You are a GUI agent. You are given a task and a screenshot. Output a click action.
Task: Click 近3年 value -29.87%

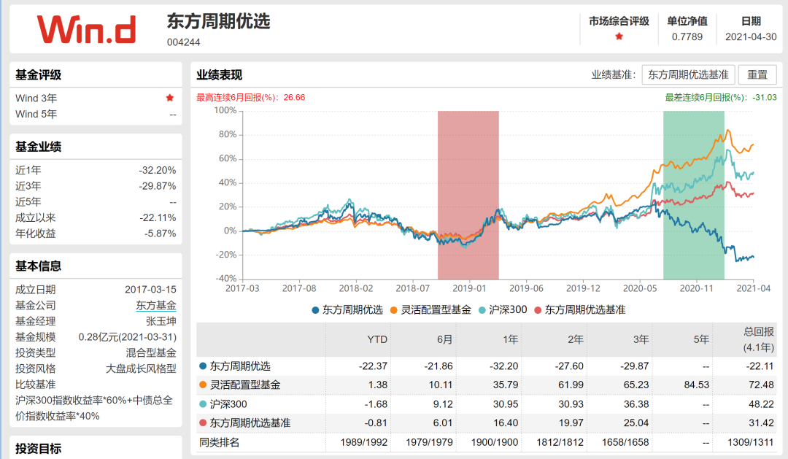158,186
